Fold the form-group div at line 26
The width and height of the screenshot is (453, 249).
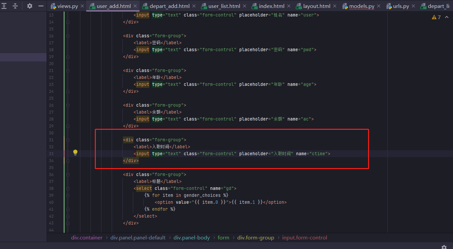pyautogui.click(x=68, y=105)
